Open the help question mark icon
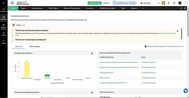 (174, 3)
